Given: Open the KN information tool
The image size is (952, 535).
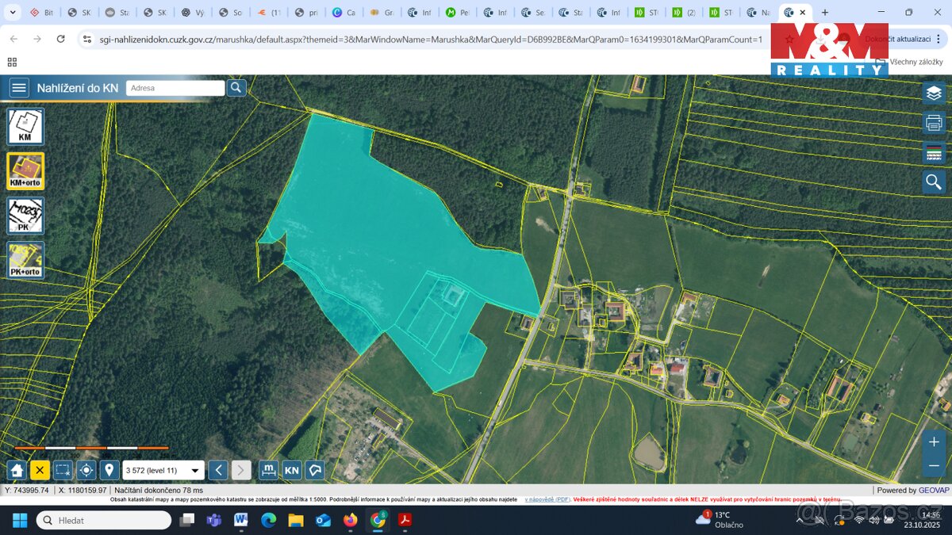Looking at the screenshot, I should pyautogui.click(x=291, y=470).
